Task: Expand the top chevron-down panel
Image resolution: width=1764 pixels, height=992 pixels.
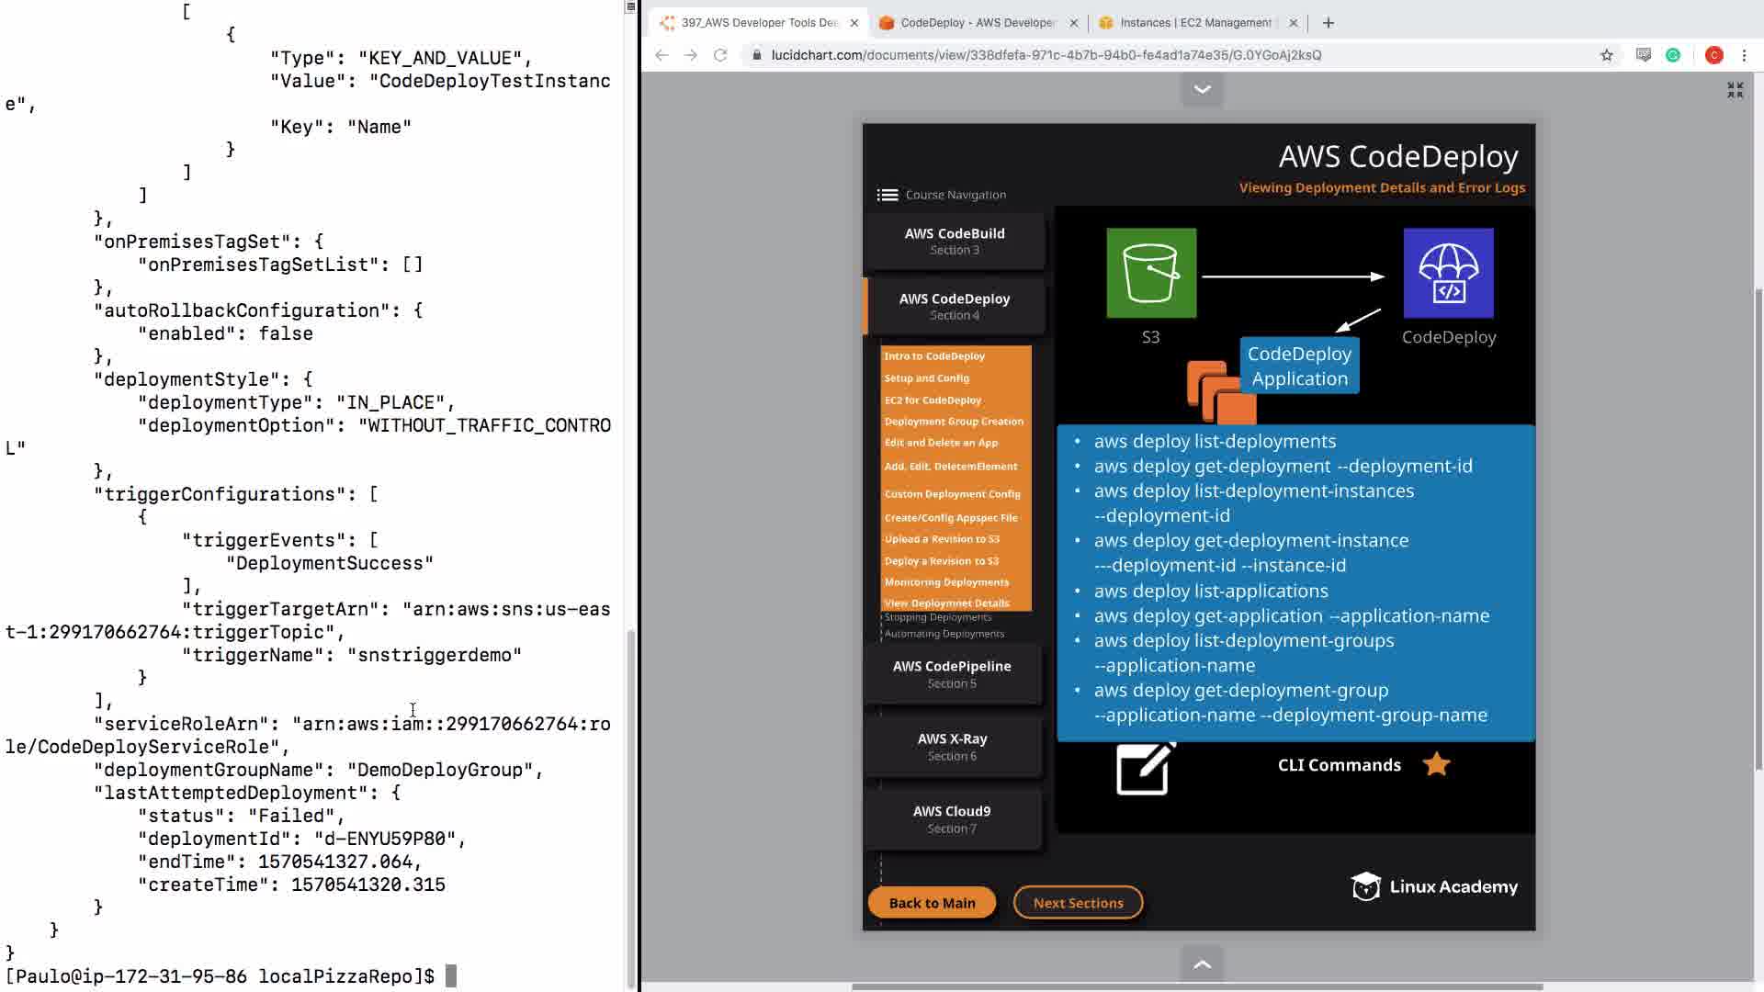Action: click(1202, 89)
